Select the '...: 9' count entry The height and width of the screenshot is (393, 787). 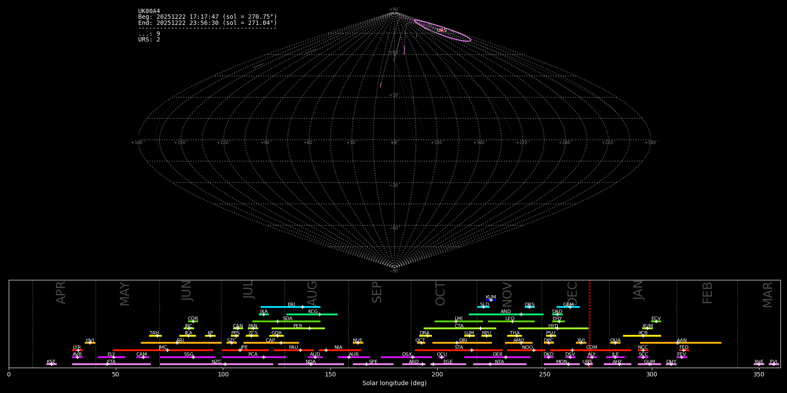pos(149,34)
